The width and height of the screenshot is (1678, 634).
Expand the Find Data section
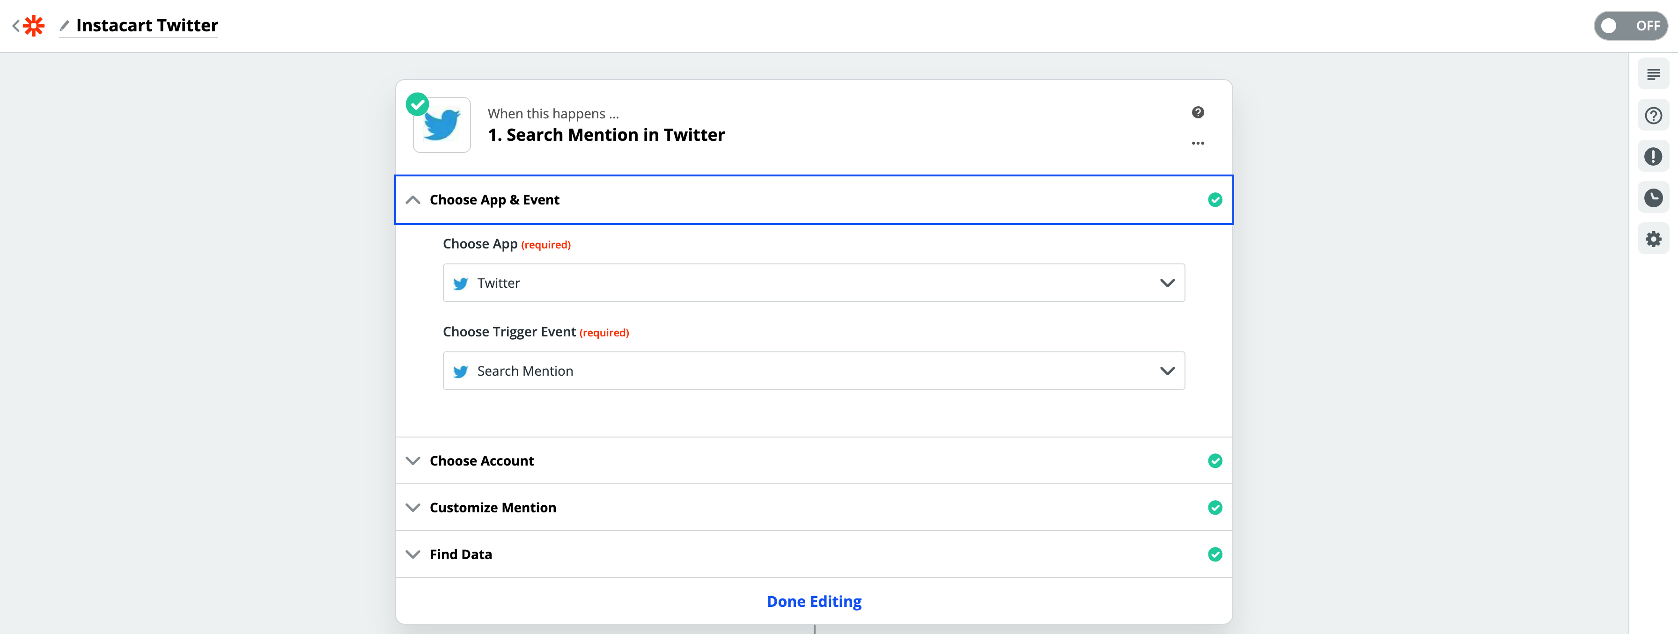(x=814, y=554)
